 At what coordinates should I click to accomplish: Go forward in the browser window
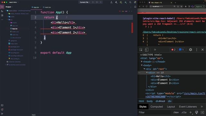tap(143, 6)
